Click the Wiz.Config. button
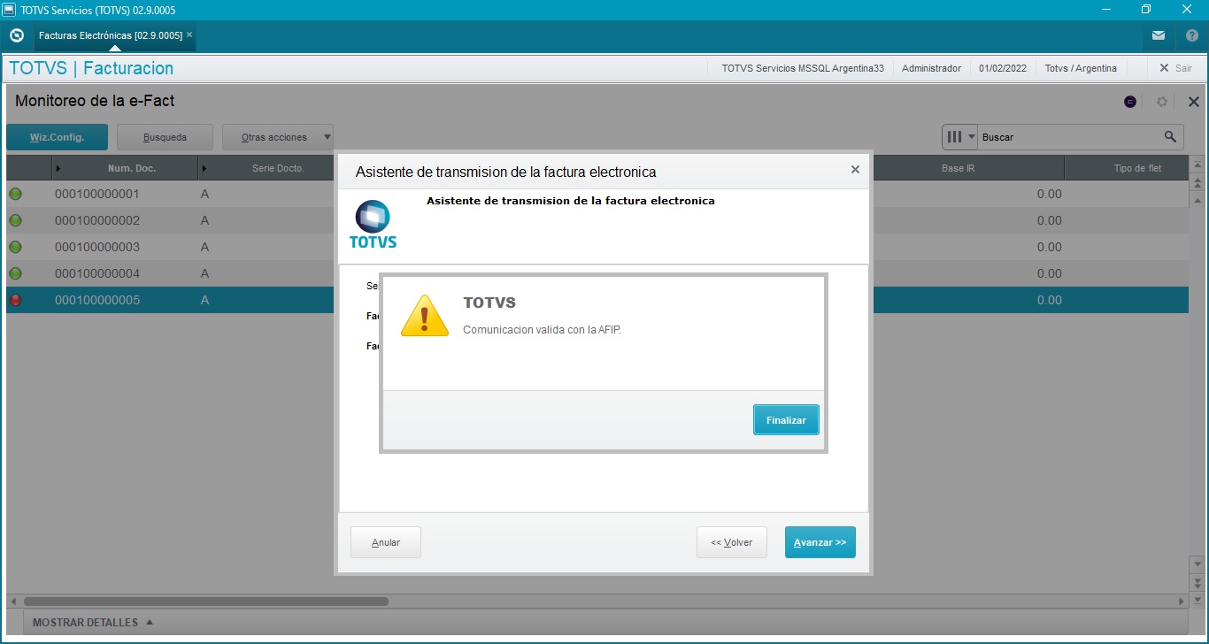Screen dimensions: 1209x644 coord(57,137)
